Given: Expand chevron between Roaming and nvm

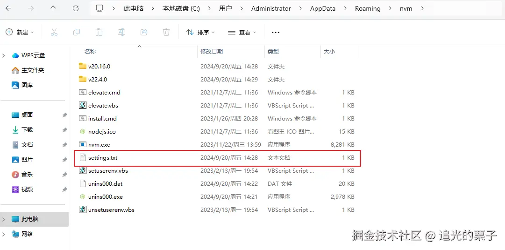Looking at the screenshot, I should click(x=390, y=9).
